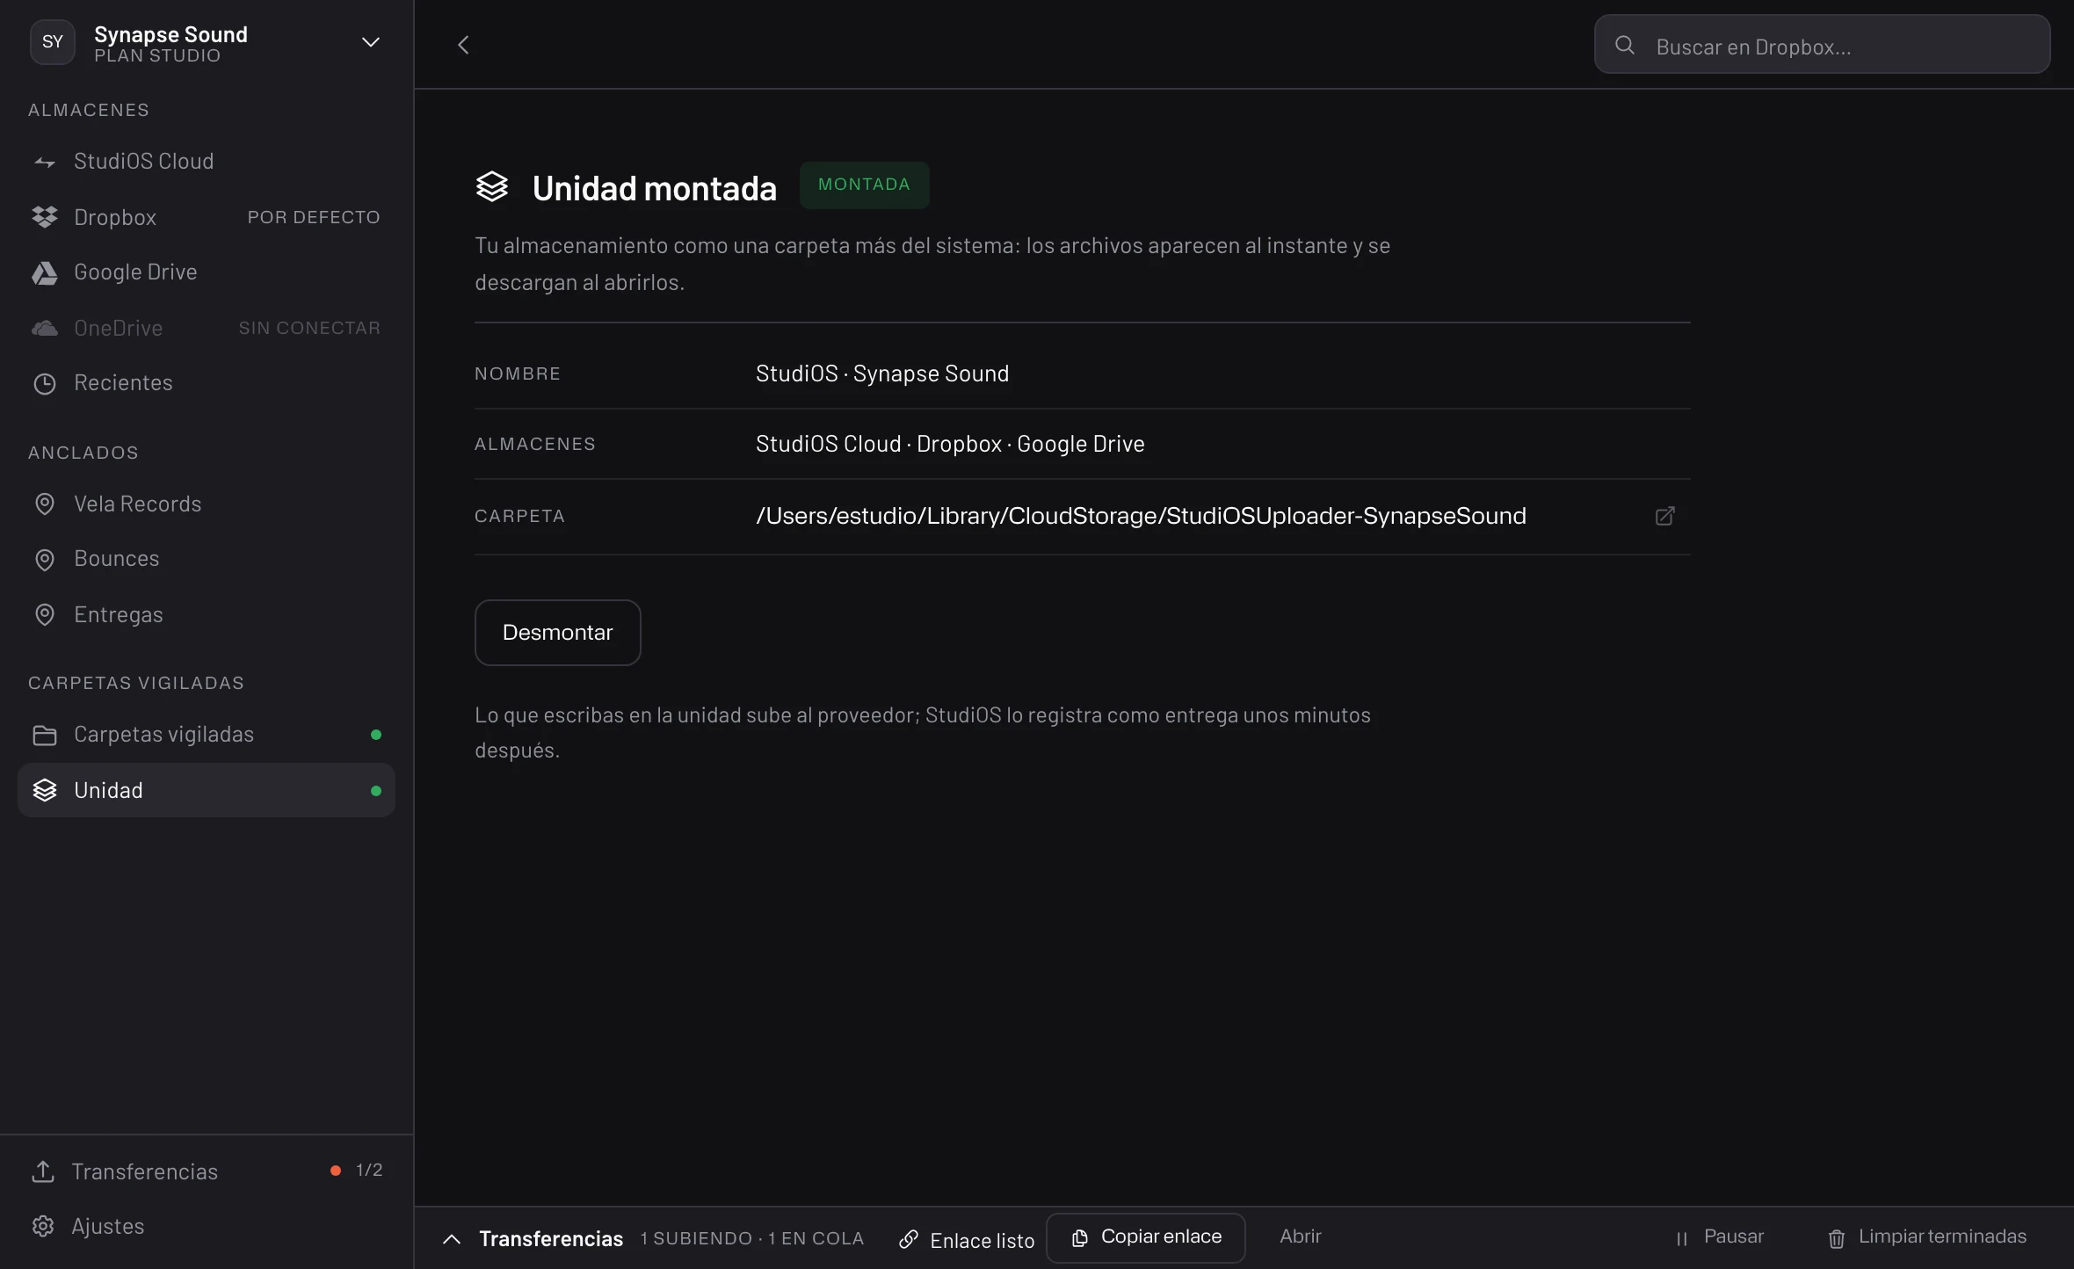Open the Synapse Sound workspace dropdown chevron
This screenshot has width=2074, height=1269.
pos(371,42)
